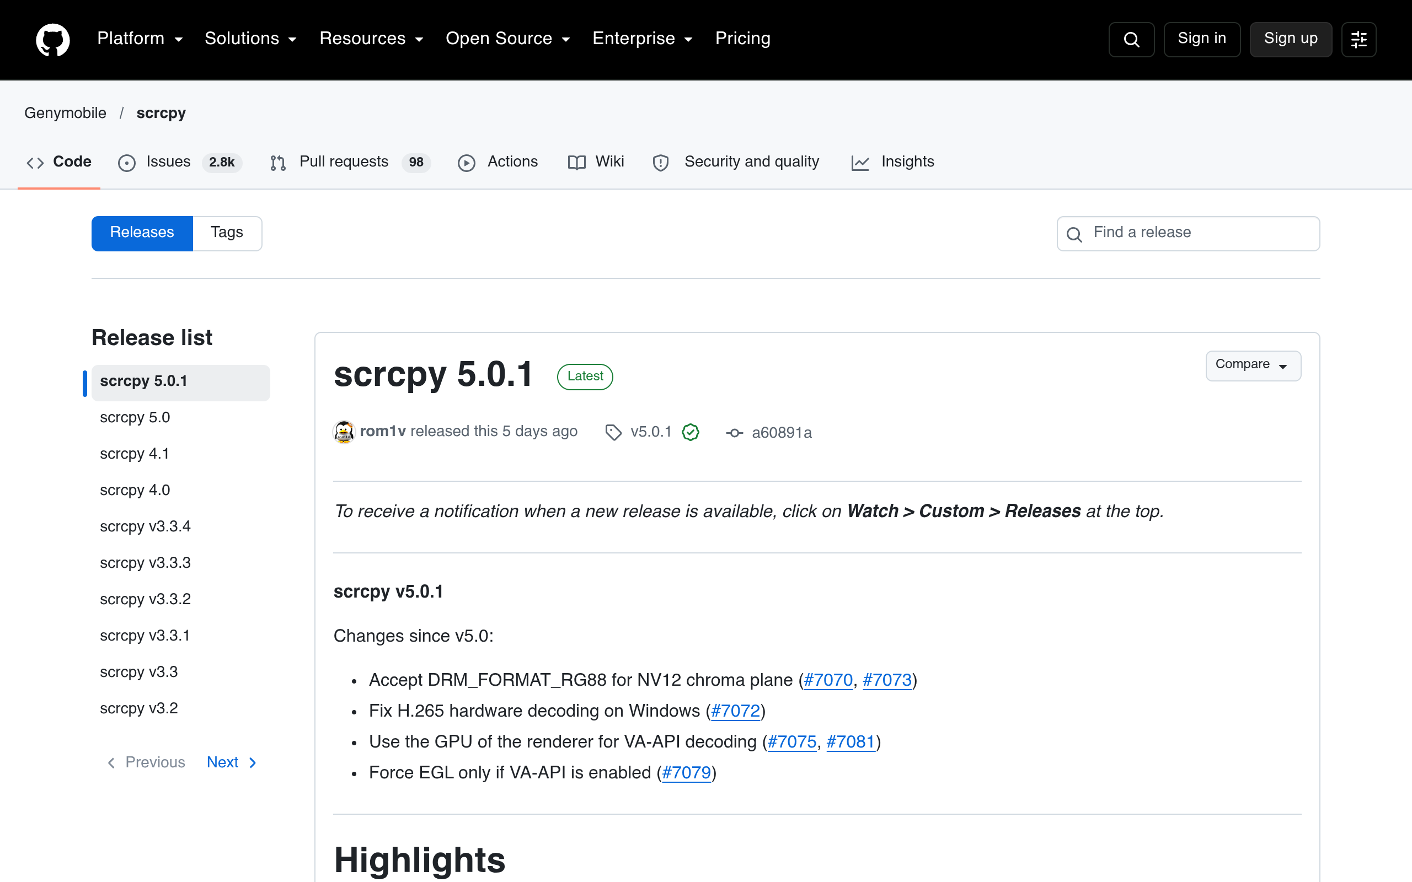Switch to the Code tab

click(59, 162)
